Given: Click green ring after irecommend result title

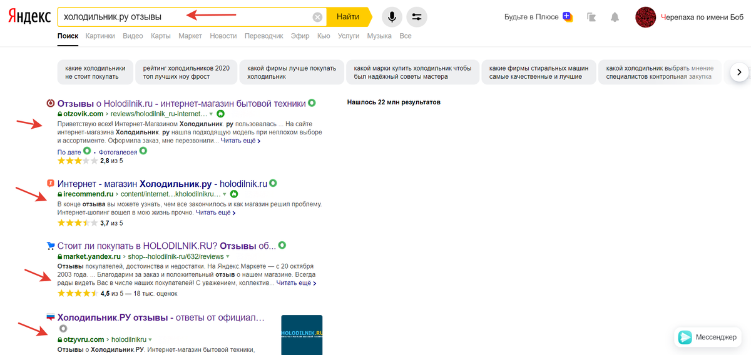Looking at the screenshot, I should tap(273, 184).
